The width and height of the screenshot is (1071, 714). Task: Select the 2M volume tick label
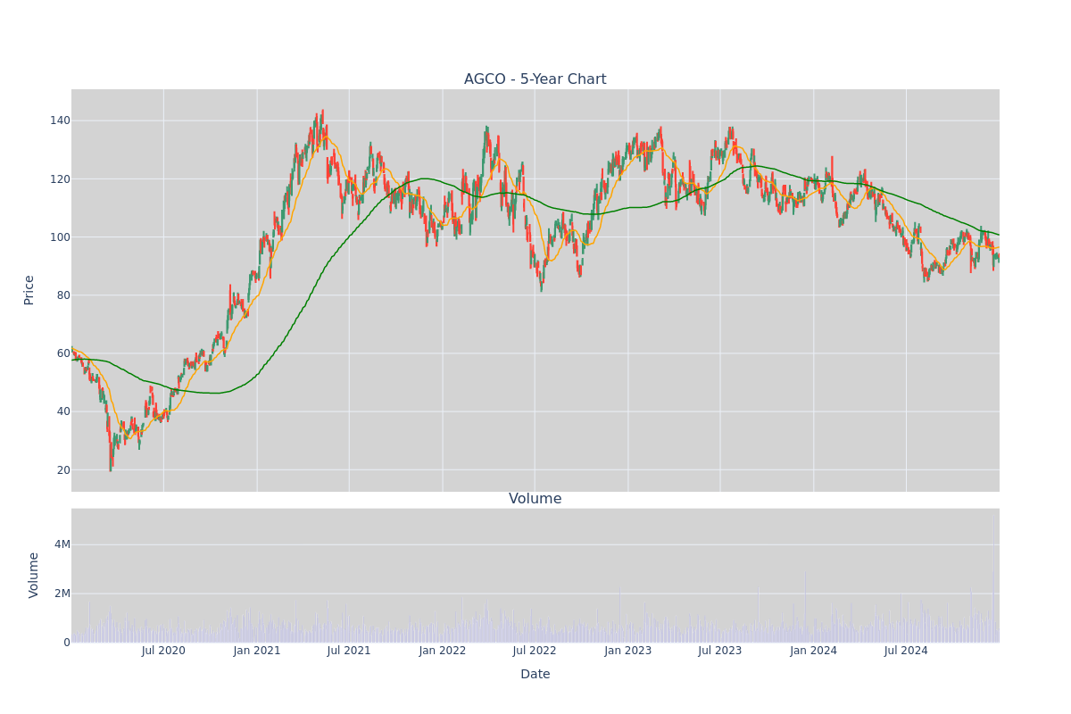click(62, 594)
